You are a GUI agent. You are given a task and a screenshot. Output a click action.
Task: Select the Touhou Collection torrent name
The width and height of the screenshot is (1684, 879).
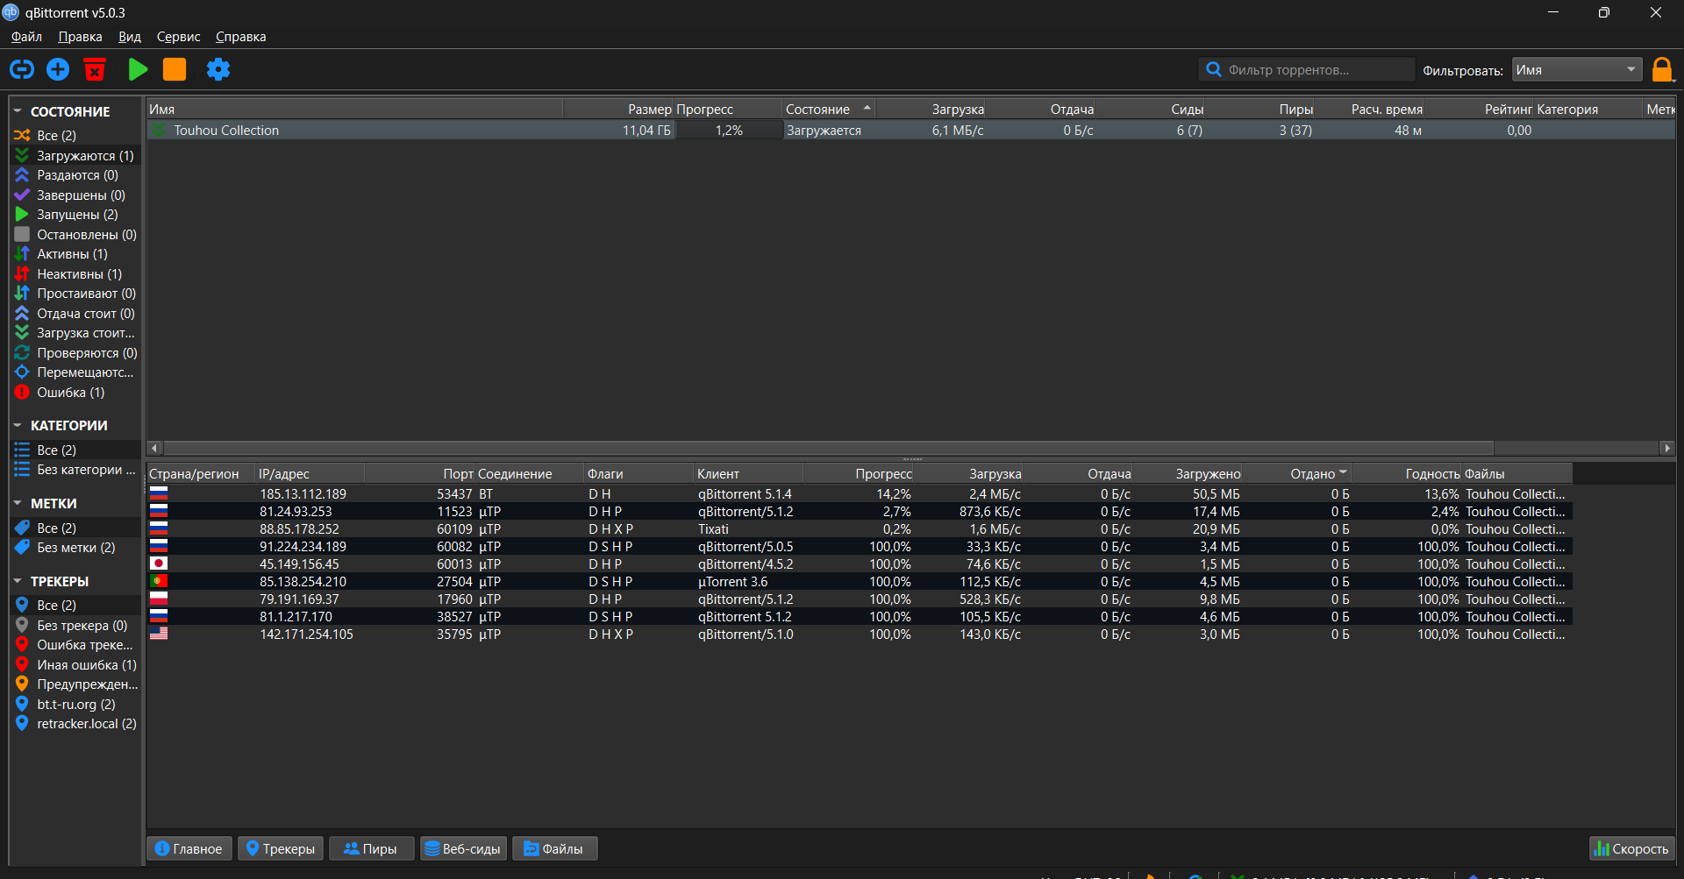[x=226, y=131]
